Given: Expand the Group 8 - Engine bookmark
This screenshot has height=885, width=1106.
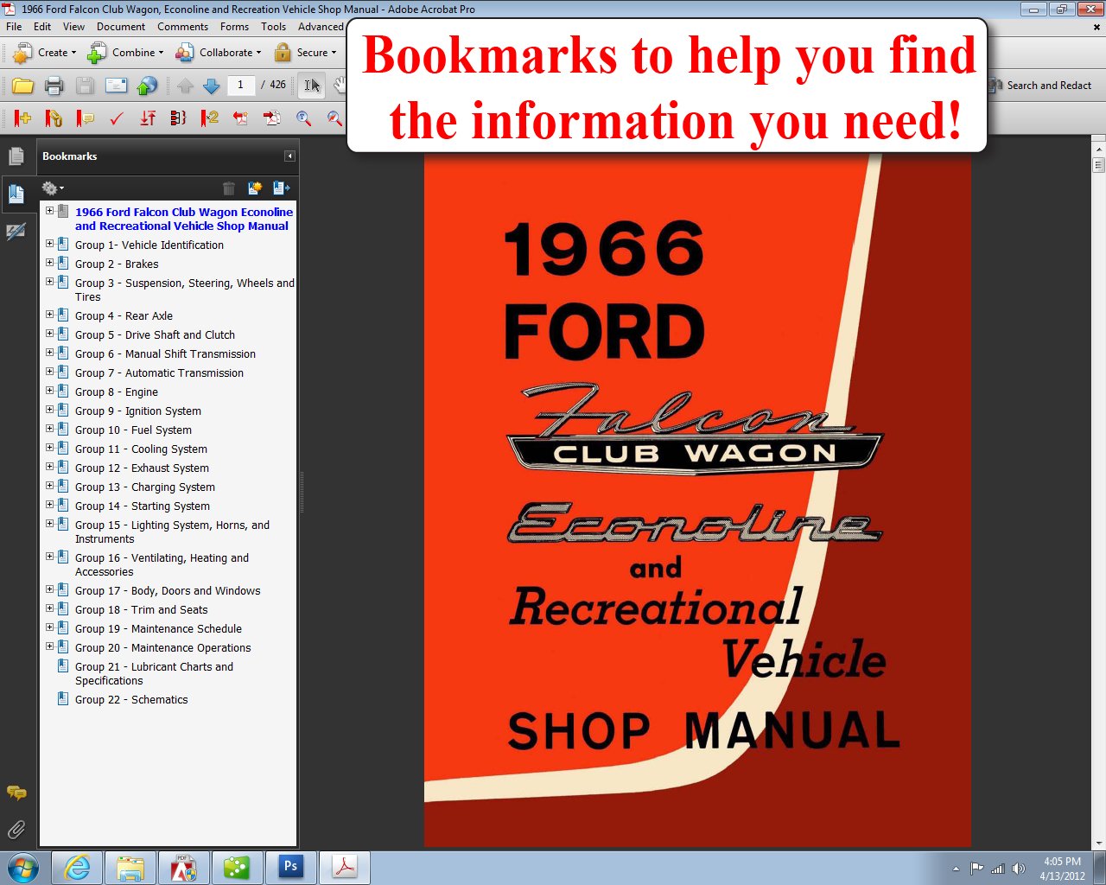Looking at the screenshot, I should tap(49, 391).
